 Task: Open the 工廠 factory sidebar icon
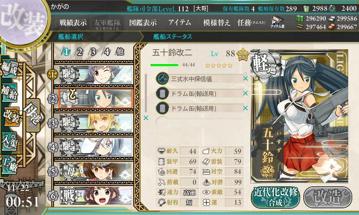[9, 165]
